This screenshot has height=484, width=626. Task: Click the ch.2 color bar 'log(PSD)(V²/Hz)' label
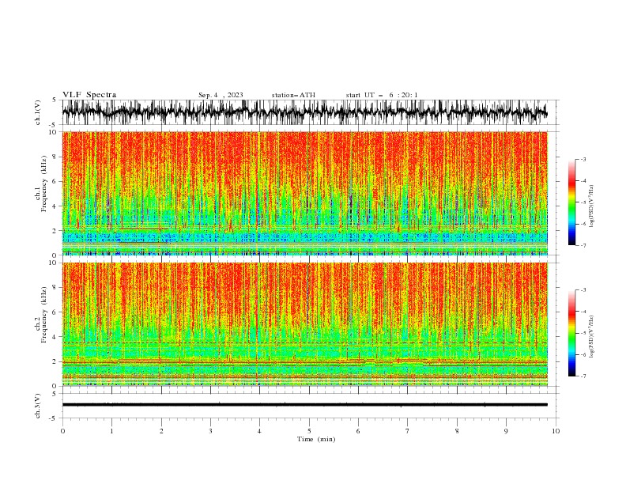[592, 337]
